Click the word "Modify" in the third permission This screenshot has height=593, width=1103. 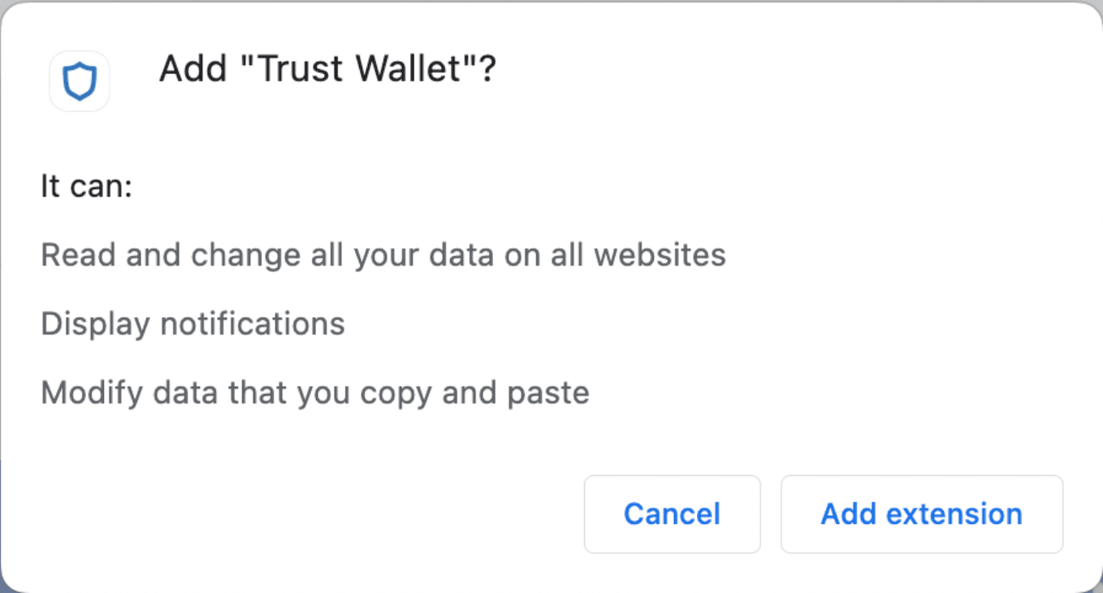(81, 393)
